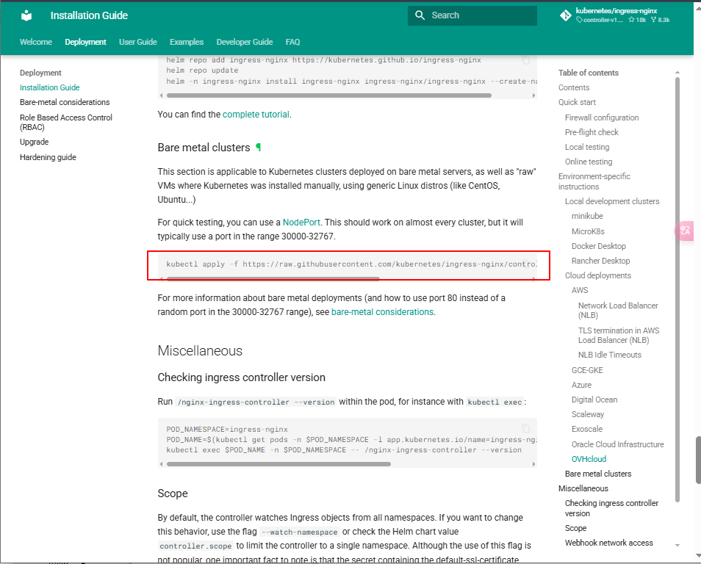701x564 pixels.
Task: Jump to Contents in table of contents
Action: tap(574, 87)
